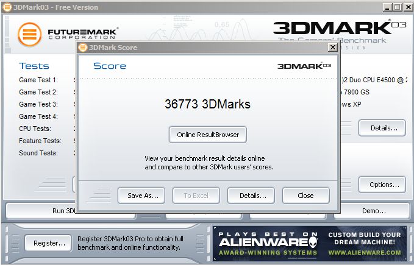The width and height of the screenshot is (414, 265).
Task: Click the Sound Tests label
Action: [38, 153]
